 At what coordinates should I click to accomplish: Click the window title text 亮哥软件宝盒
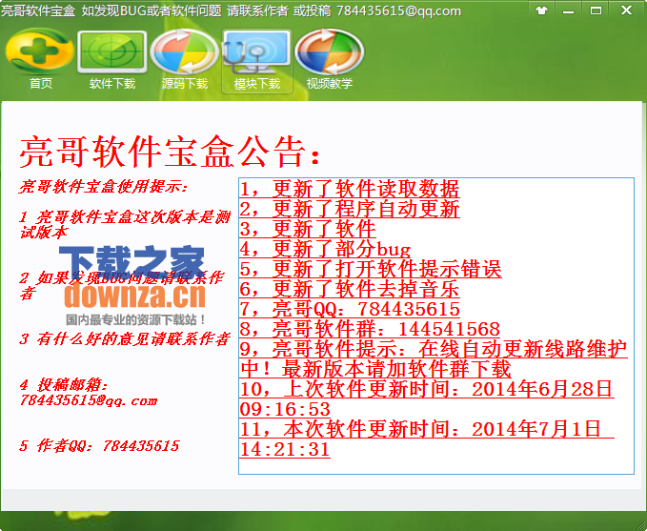coord(38,10)
